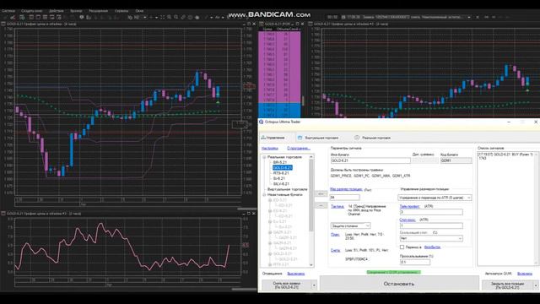Image resolution: width=540 pixels, height=304 pixels.
Task: Click the tree scrollbar up arrow
Action: [311, 157]
